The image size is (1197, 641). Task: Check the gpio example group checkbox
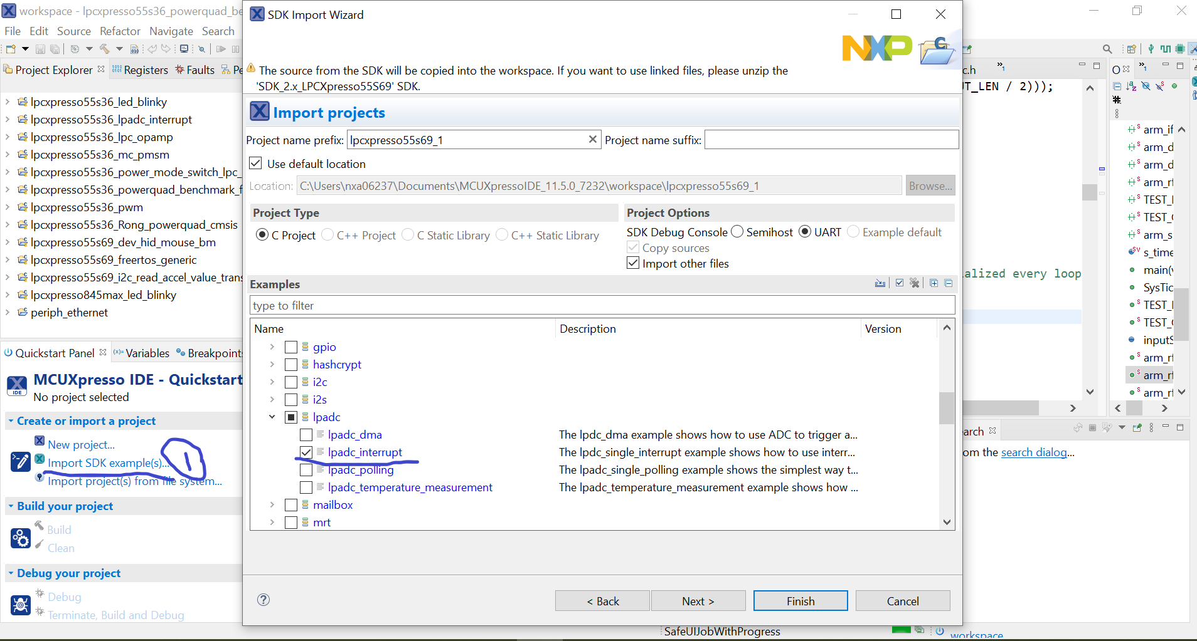point(291,347)
